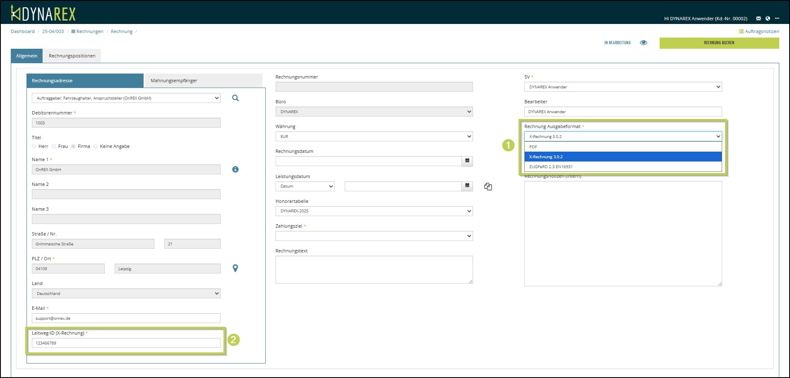Click the info icon beside Name 1
Image resolution: width=790 pixels, height=378 pixels.
[x=235, y=169]
